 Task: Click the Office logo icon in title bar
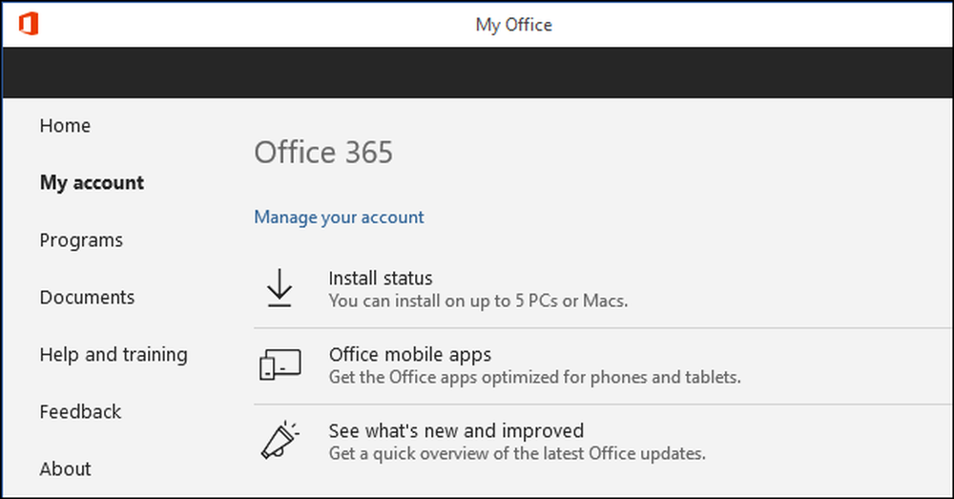(29, 24)
